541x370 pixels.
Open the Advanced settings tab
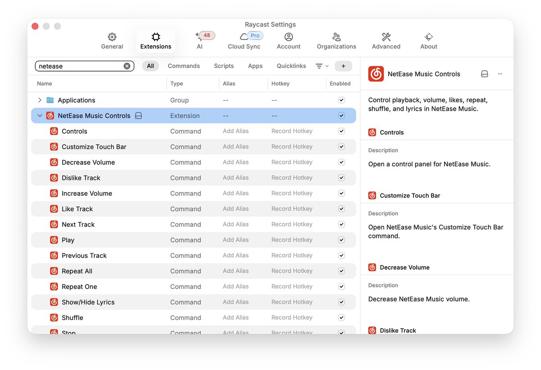pyautogui.click(x=386, y=41)
